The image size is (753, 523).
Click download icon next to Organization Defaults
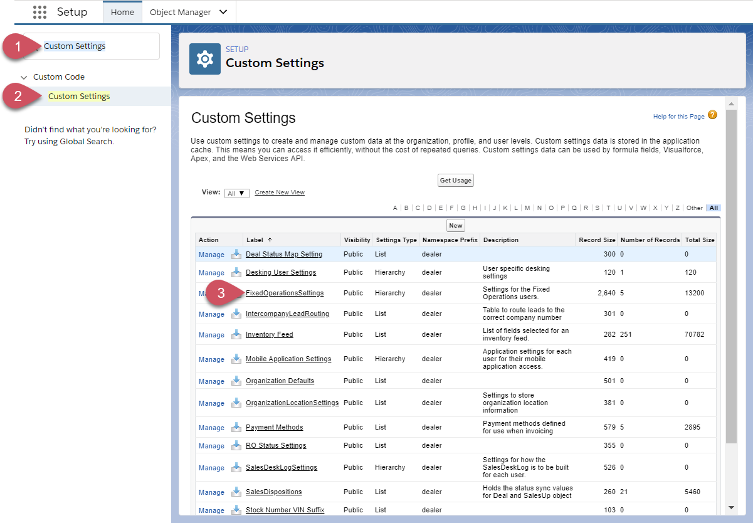tap(236, 381)
